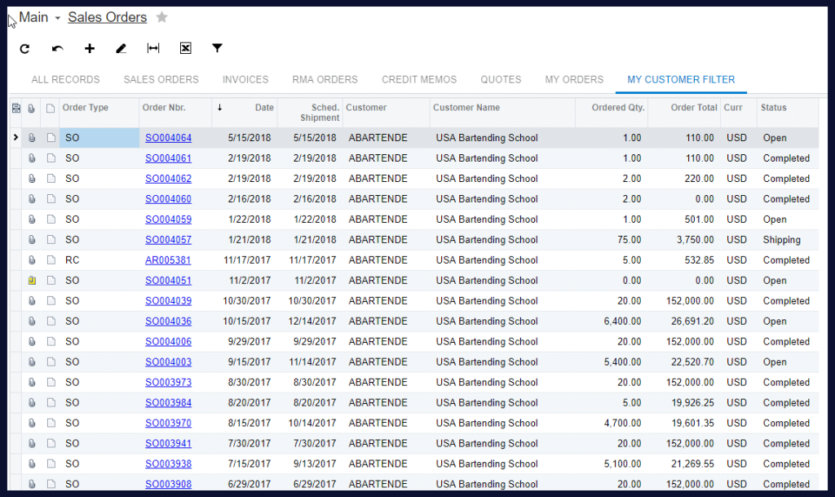Click the Sales Orders title link

(x=107, y=17)
